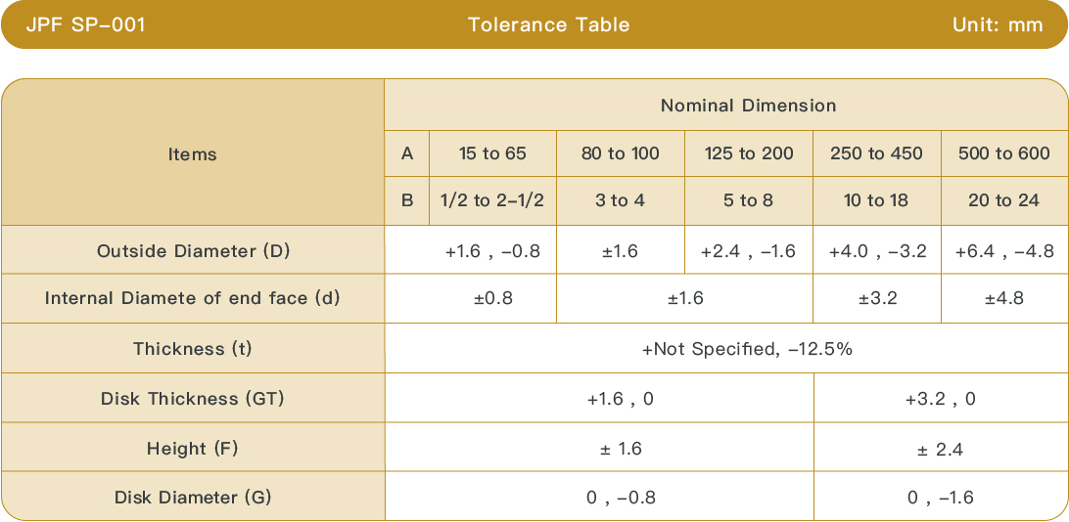The image size is (1069, 522).
Task: Click the 80 to 100 column header
Action: pos(621,153)
